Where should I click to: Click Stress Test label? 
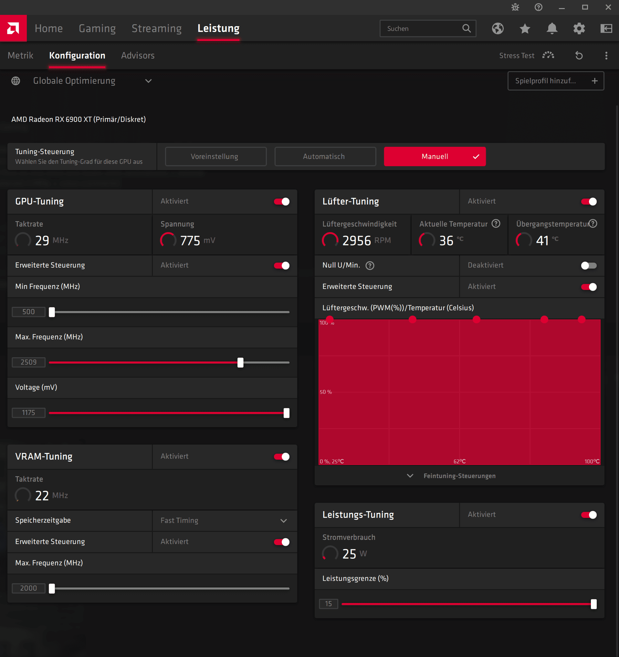click(x=517, y=56)
